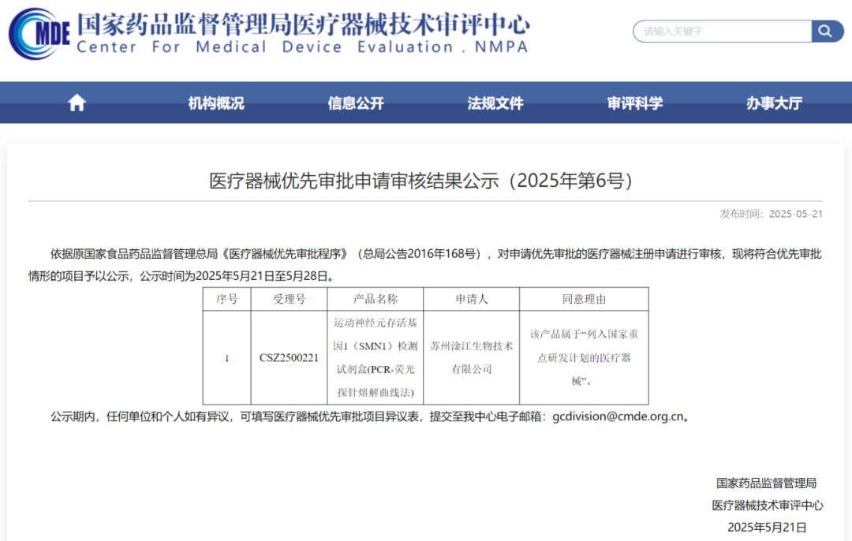Click the article title 医疗器械优先审批申请审核结果公示
This screenshot has height=541, width=852.
tap(421, 181)
